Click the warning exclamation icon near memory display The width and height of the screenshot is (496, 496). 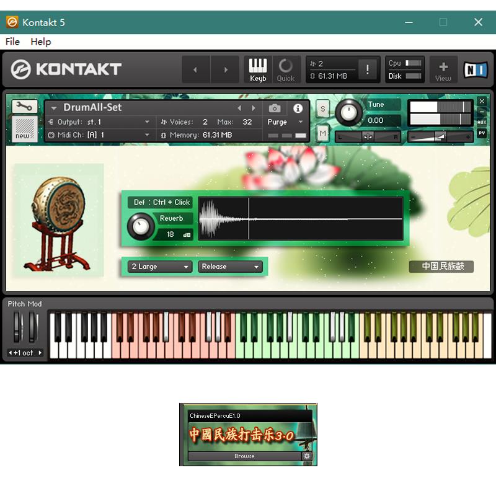[367, 70]
